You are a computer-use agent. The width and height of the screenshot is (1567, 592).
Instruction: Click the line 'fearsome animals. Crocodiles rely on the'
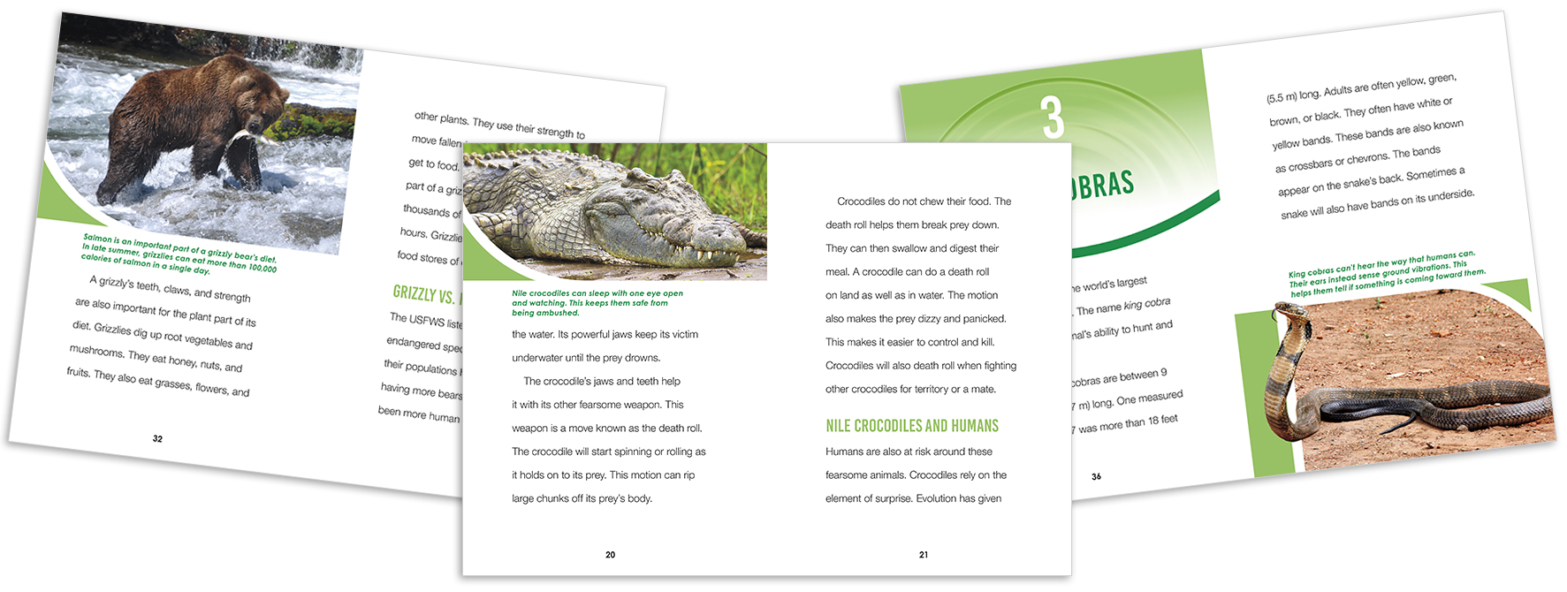916,475
